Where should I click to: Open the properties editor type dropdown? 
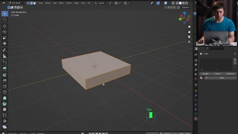tap(197, 49)
